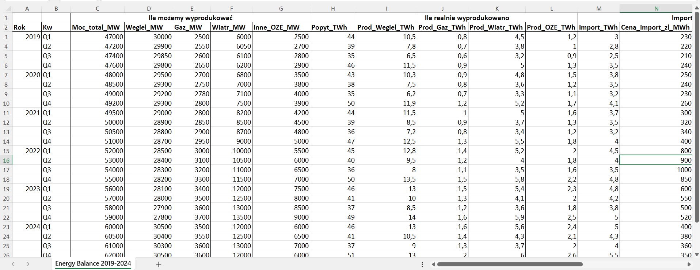Select the year cell 2019

point(27,37)
